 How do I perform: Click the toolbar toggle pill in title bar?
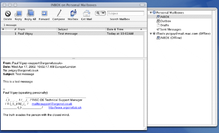(x=142, y=5)
